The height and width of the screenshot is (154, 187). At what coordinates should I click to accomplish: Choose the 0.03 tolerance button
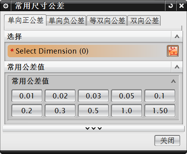click(93, 96)
